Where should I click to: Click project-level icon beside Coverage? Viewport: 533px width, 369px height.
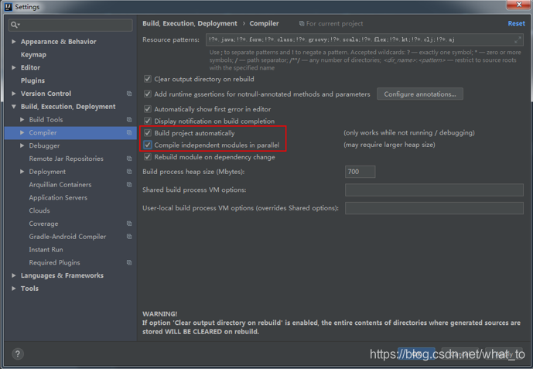(x=129, y=224)
